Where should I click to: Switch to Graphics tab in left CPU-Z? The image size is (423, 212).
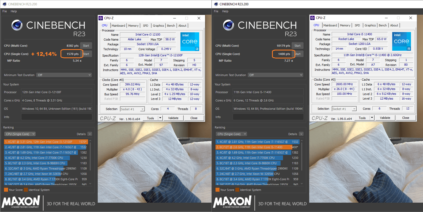click(x=158, y=26)
